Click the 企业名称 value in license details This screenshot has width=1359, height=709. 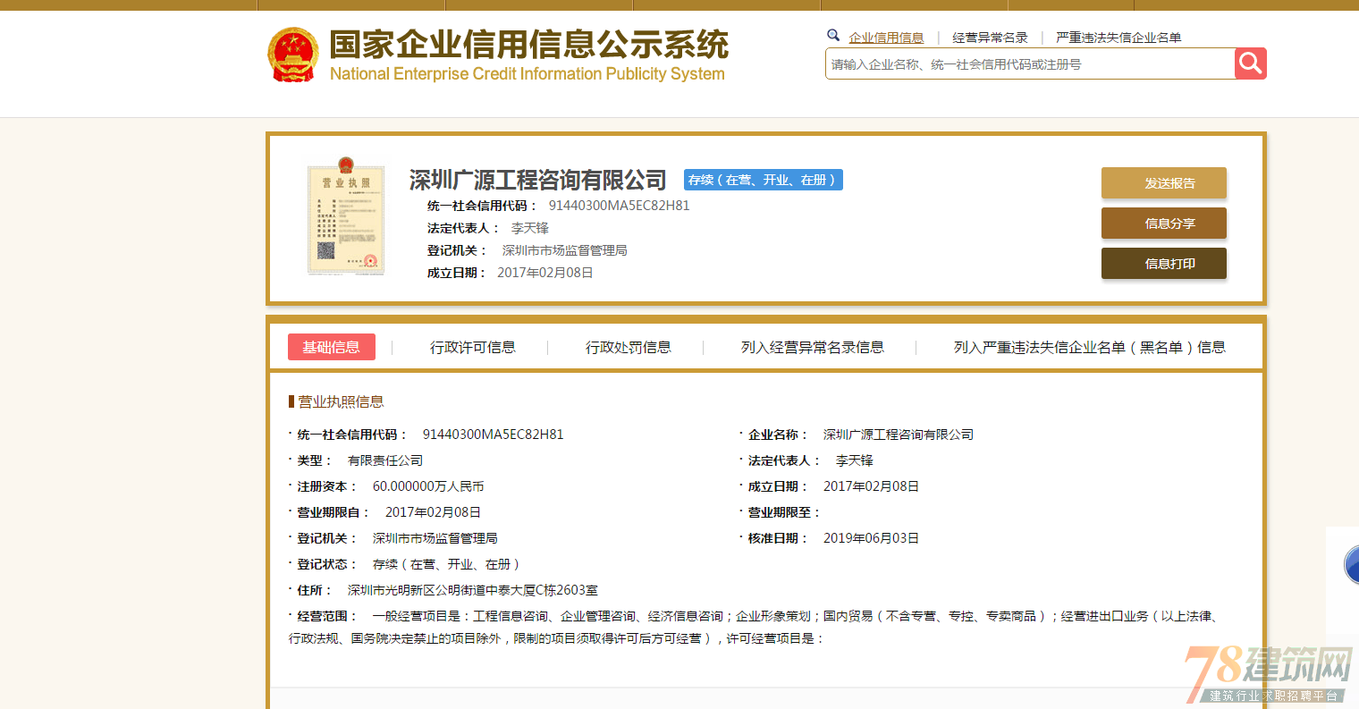click(899, 435)
